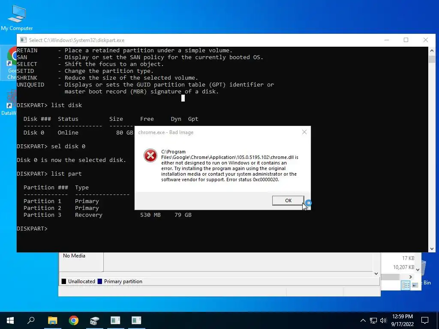Click "list part" command text
Viewport: 439px width, 329px height.
tap(66, 174)
